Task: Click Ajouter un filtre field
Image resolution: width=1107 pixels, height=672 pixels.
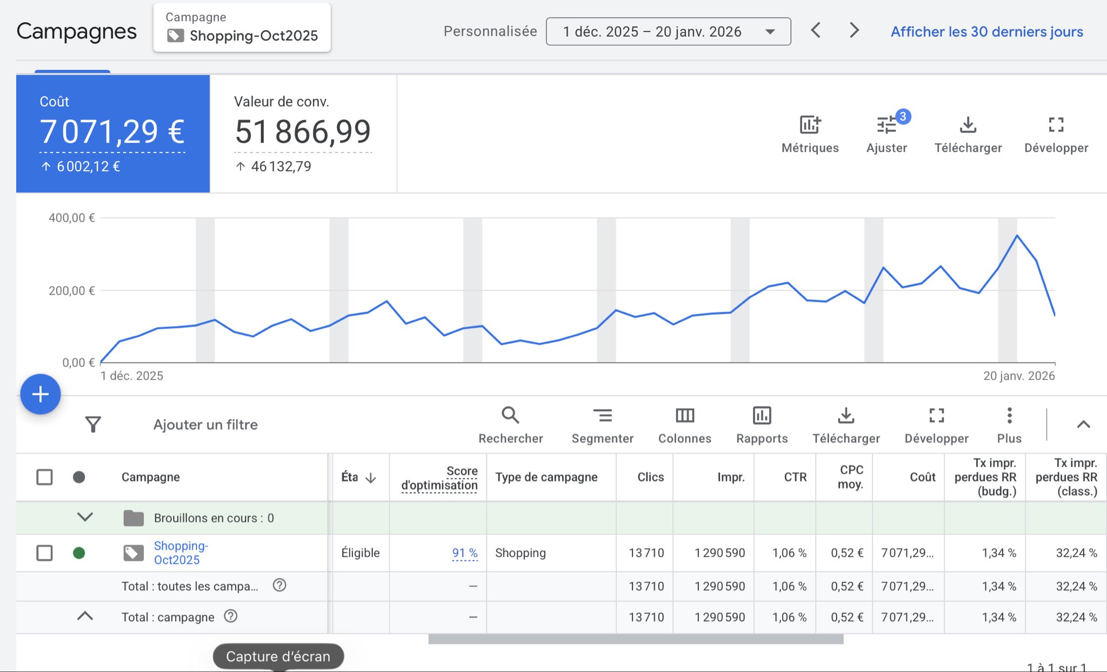Action: 205,424
